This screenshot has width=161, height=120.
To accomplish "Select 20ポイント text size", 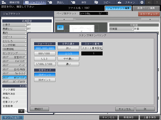I will 45,75.
